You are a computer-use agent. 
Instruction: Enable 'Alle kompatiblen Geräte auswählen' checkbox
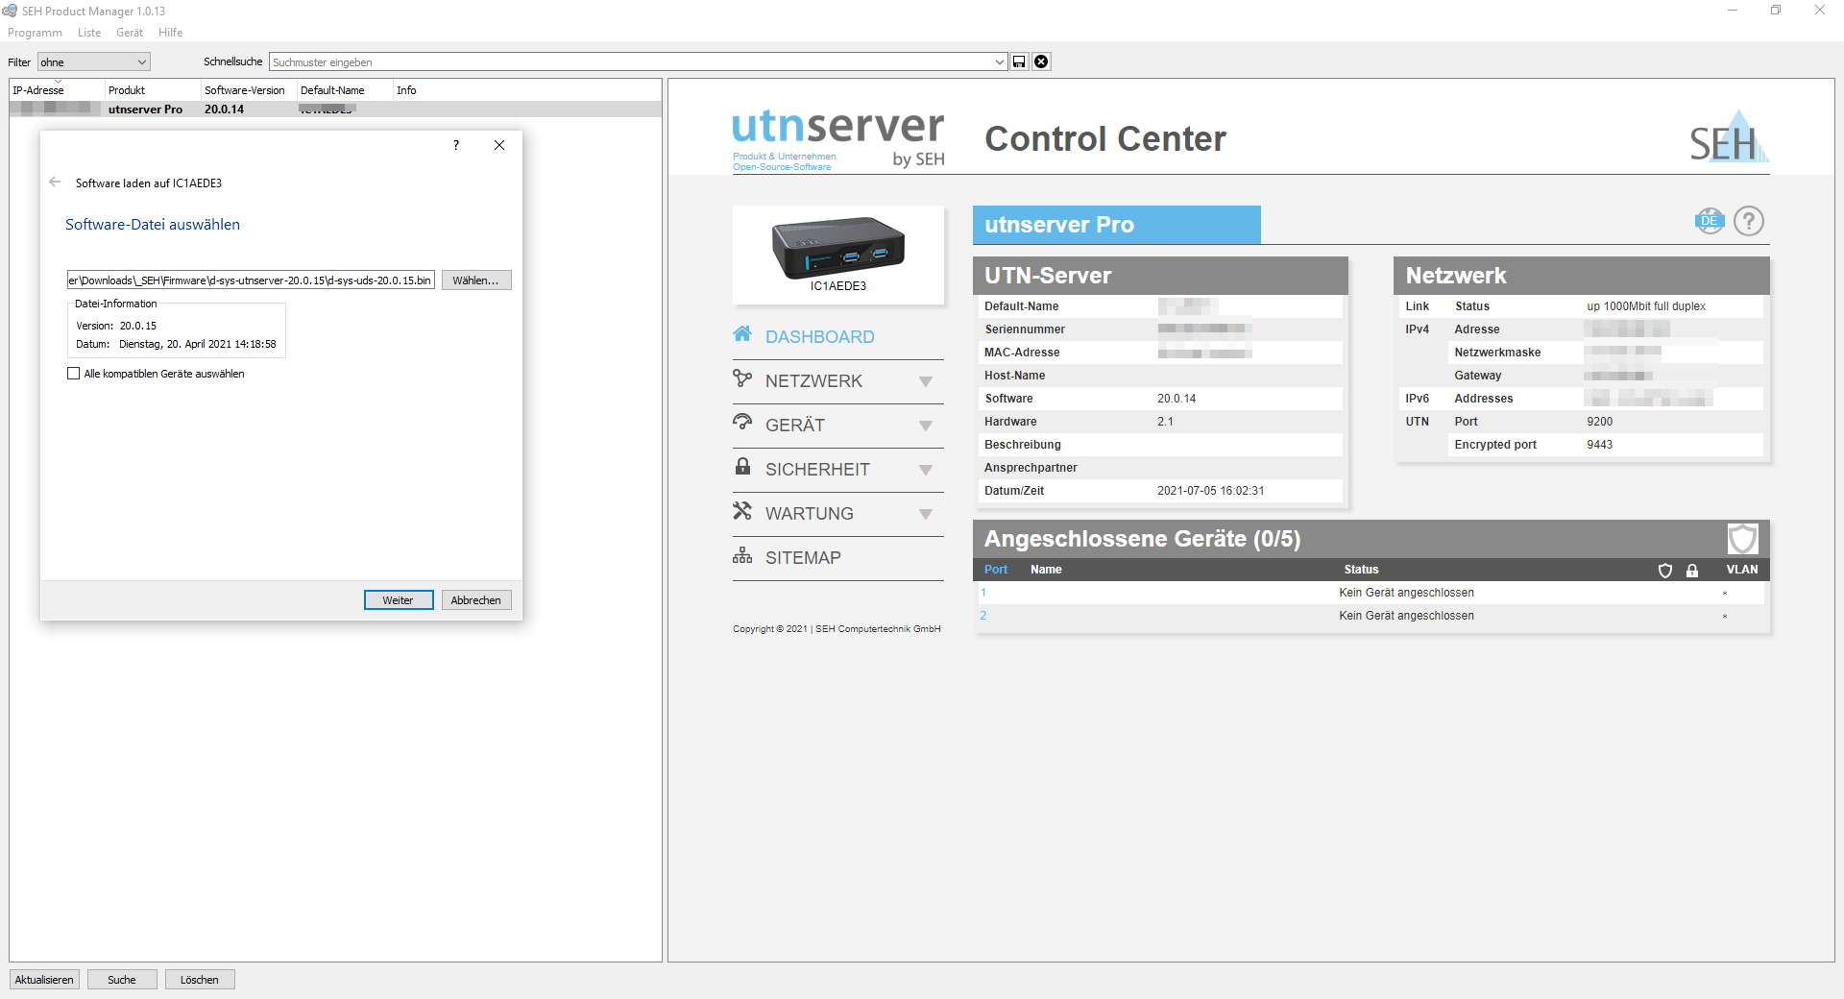pos(74,374)
